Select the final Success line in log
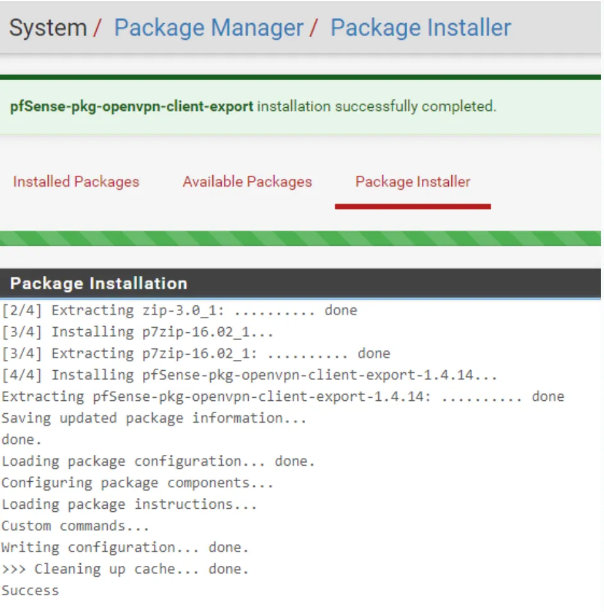 point(29,590)
